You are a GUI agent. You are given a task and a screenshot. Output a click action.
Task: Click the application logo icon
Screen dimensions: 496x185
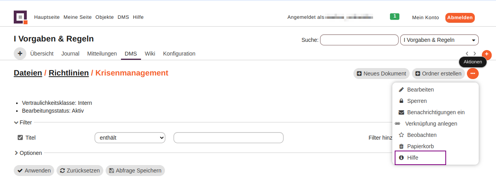pyautogui.click(x=20, y=17)
